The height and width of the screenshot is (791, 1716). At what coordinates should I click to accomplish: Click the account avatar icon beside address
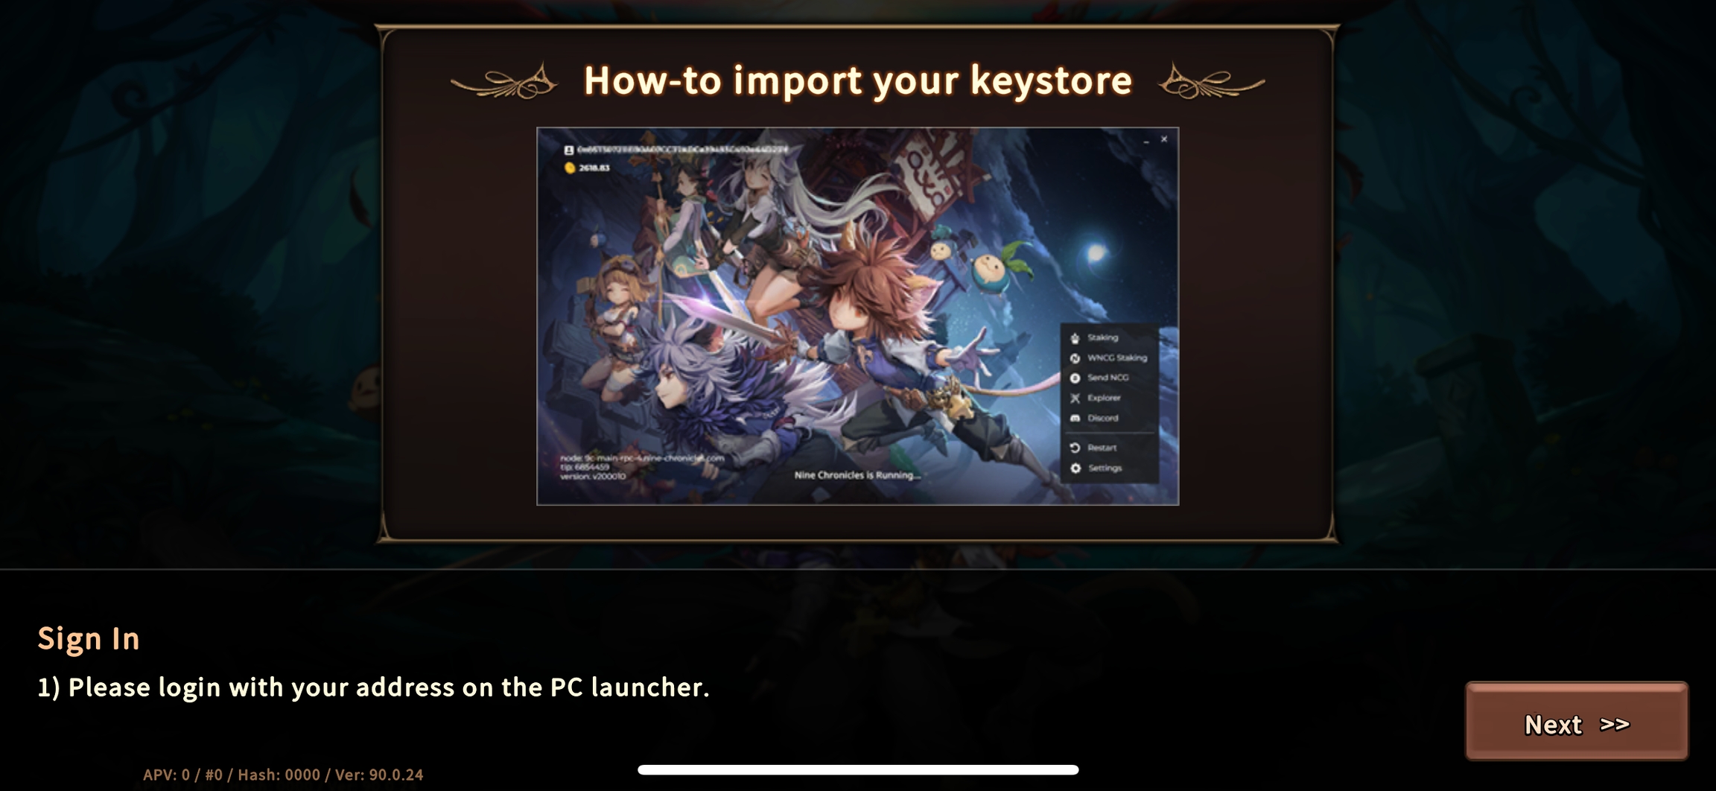coord(569,150)
